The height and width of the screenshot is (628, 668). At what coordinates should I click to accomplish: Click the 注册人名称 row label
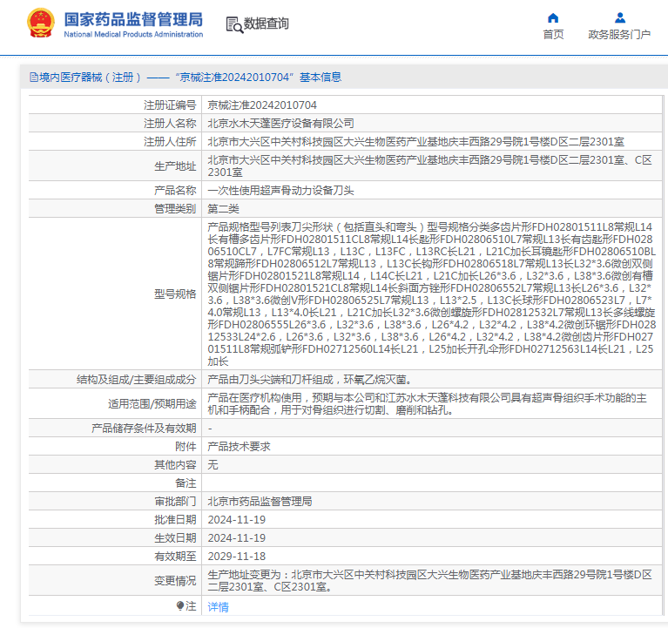click(170, 124)
